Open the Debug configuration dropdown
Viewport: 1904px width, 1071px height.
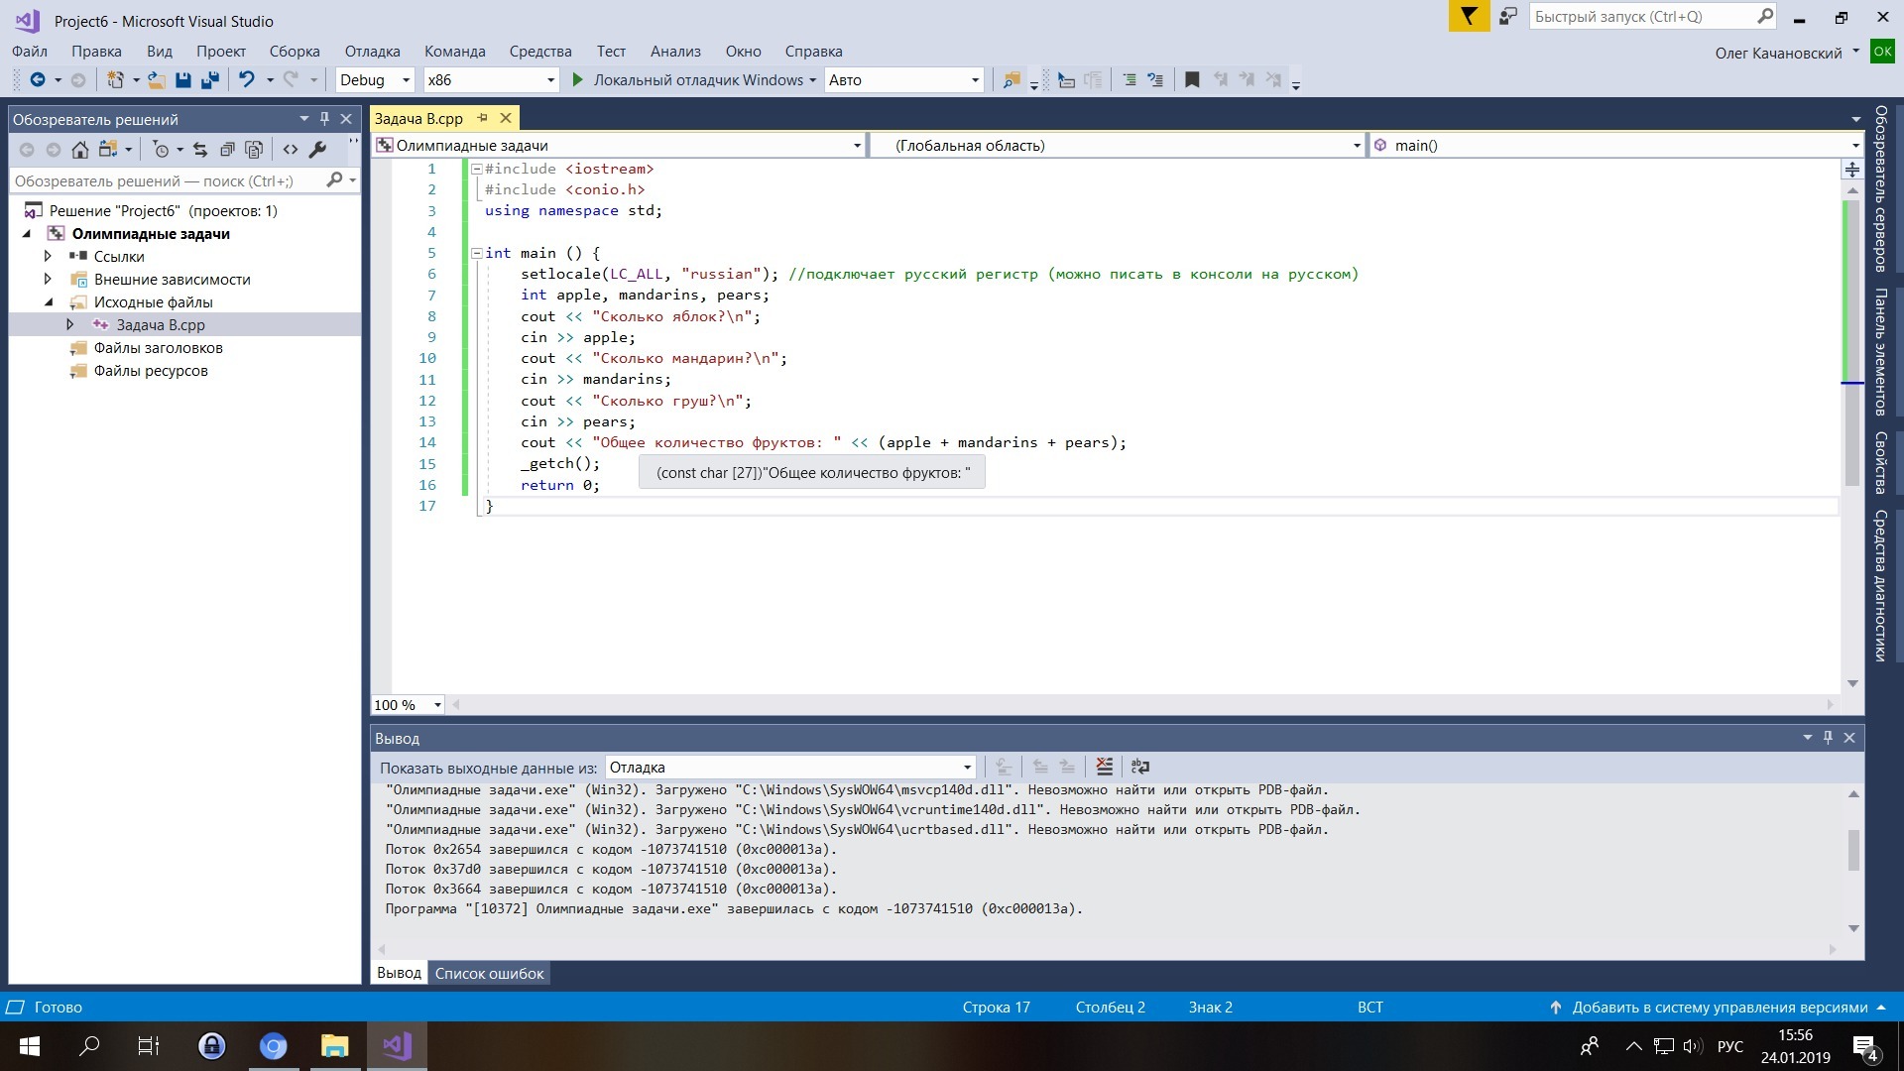[x=406, y=80]
